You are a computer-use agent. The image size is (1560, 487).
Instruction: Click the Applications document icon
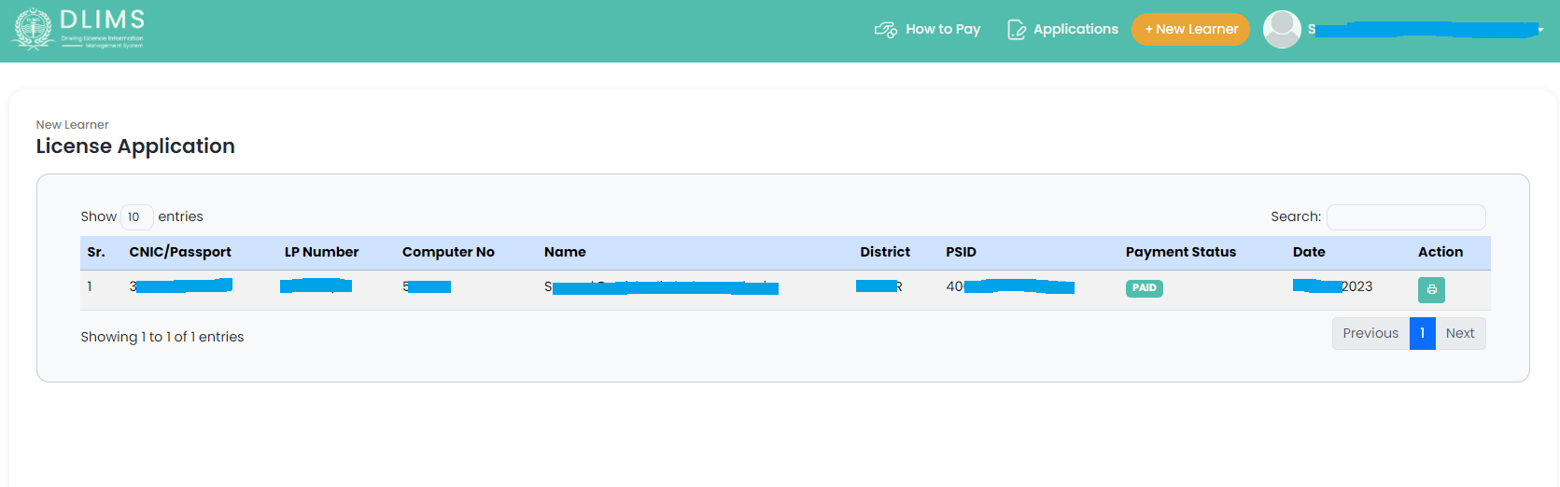1016,30
